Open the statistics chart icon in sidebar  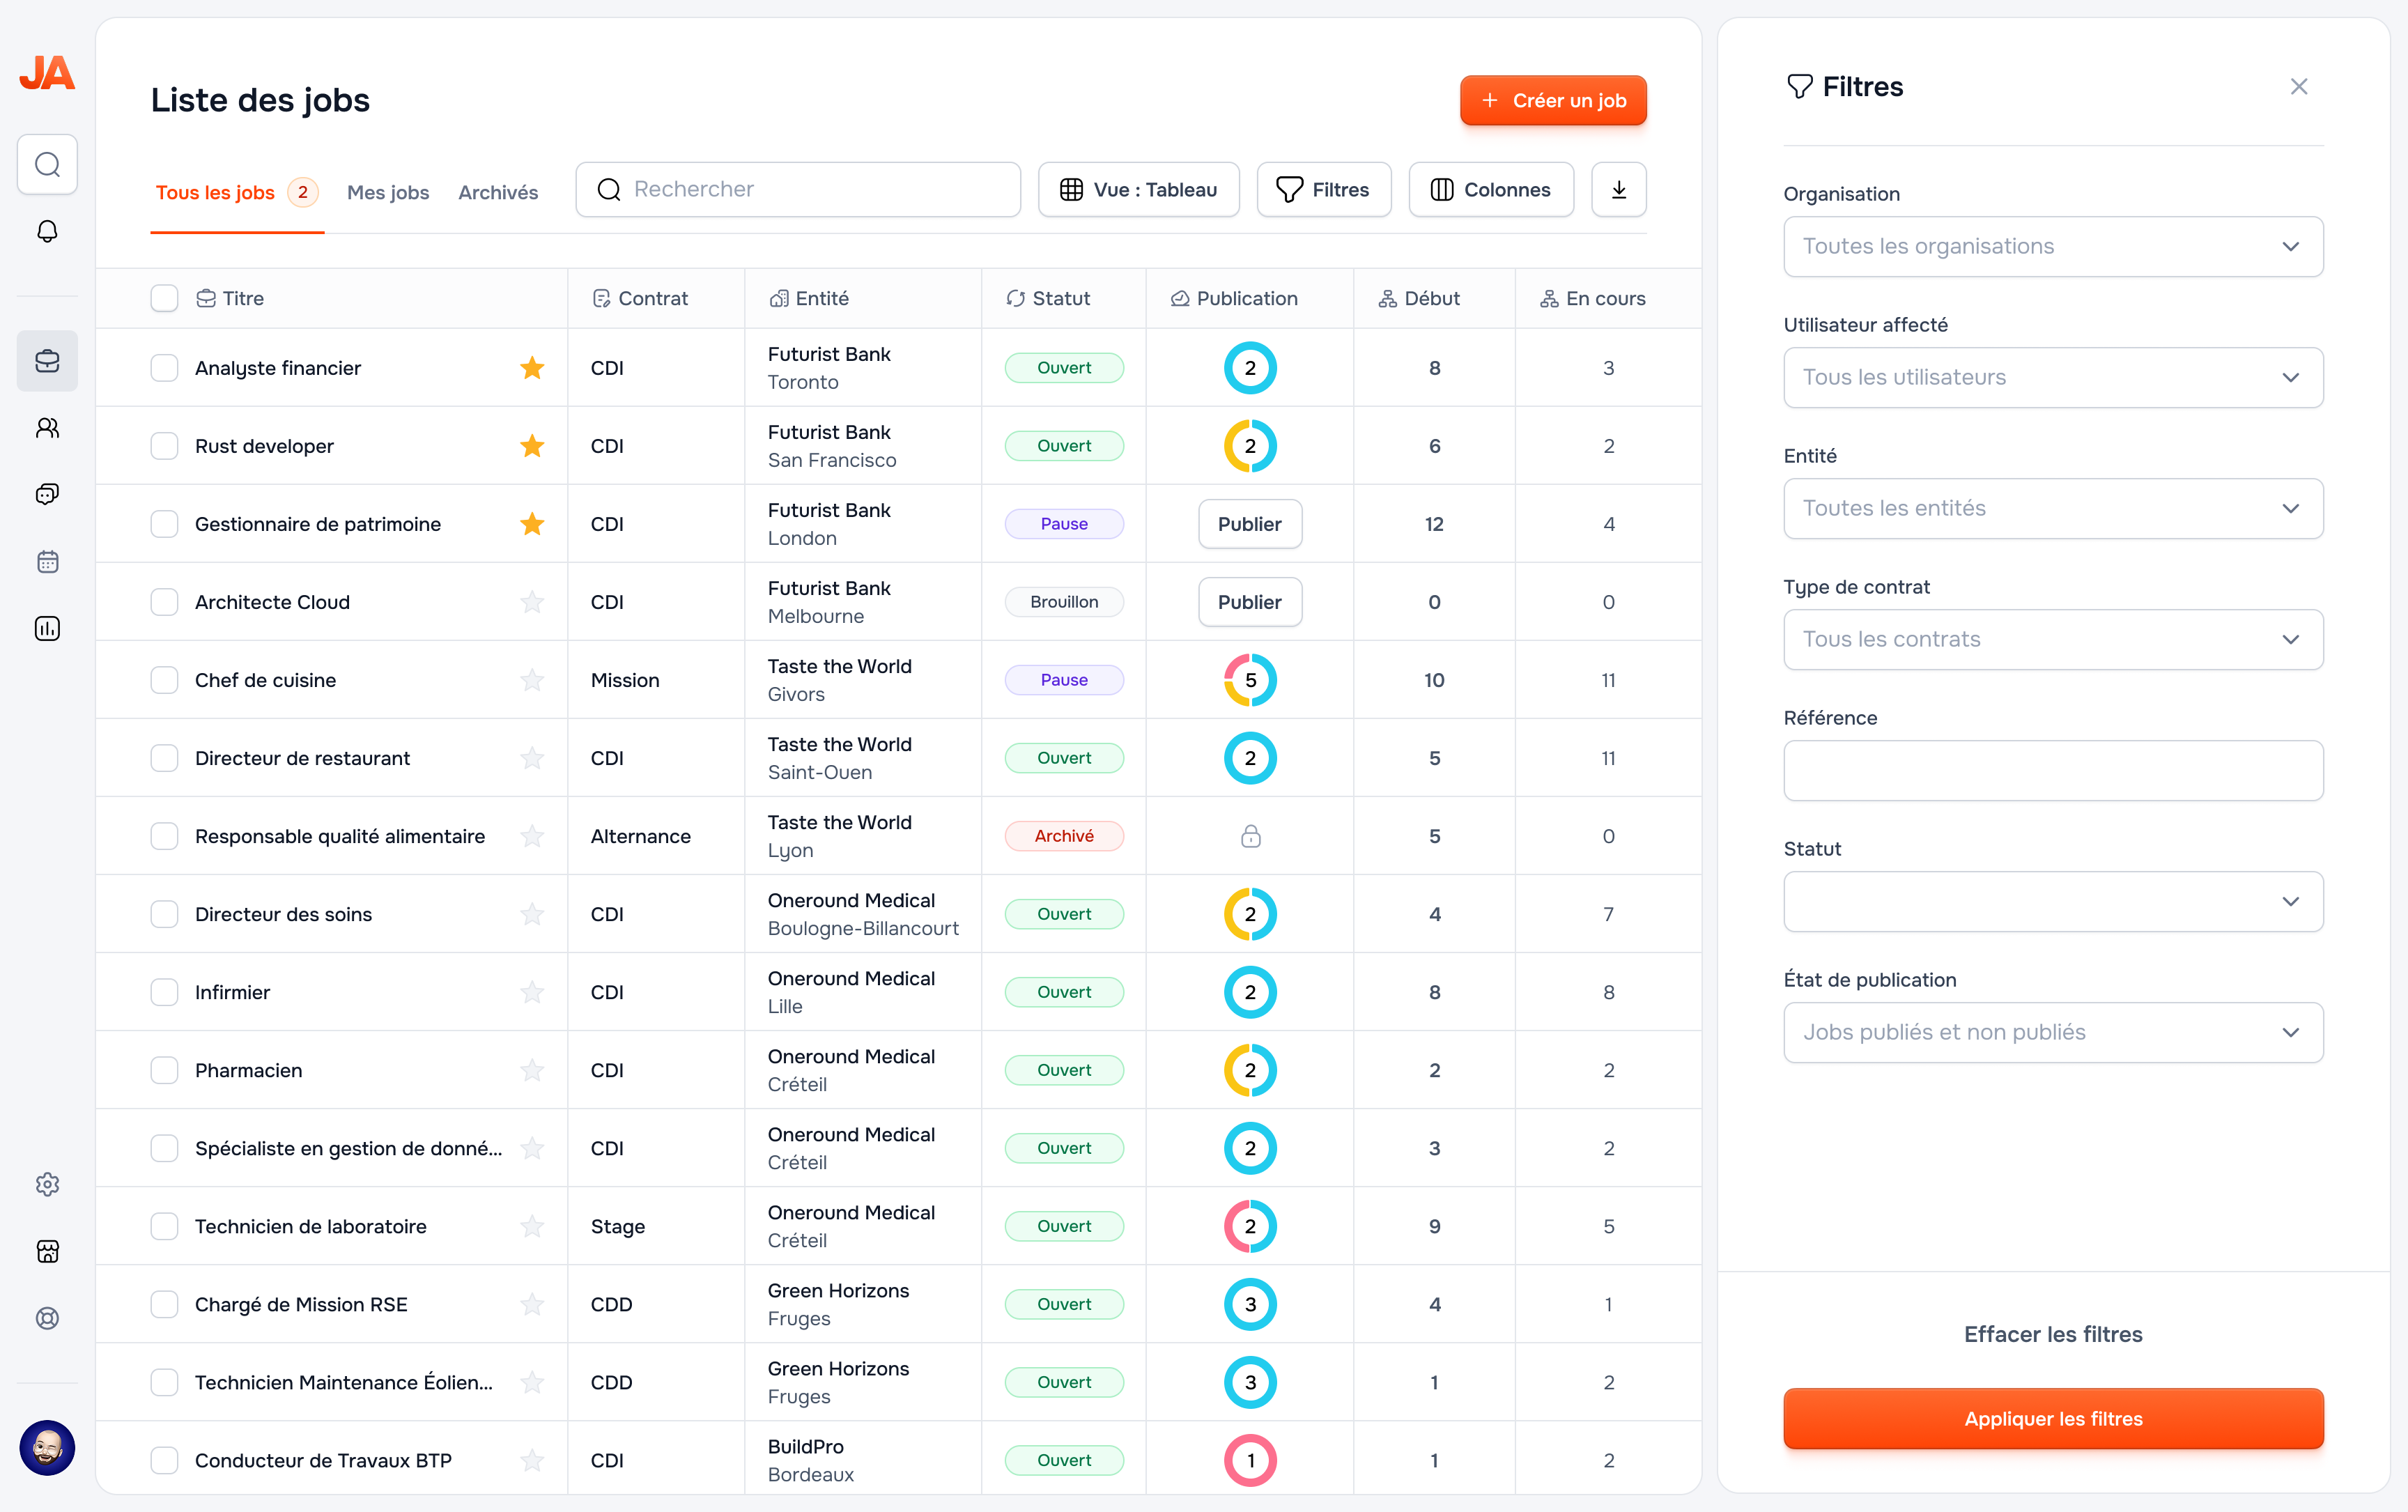tap(47, 628)
